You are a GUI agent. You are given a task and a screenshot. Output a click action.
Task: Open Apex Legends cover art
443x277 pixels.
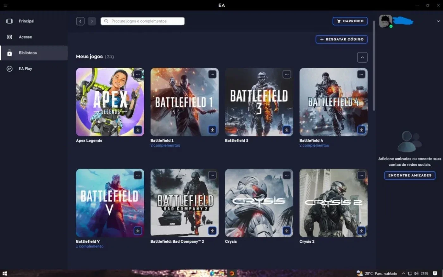(110, 102)
